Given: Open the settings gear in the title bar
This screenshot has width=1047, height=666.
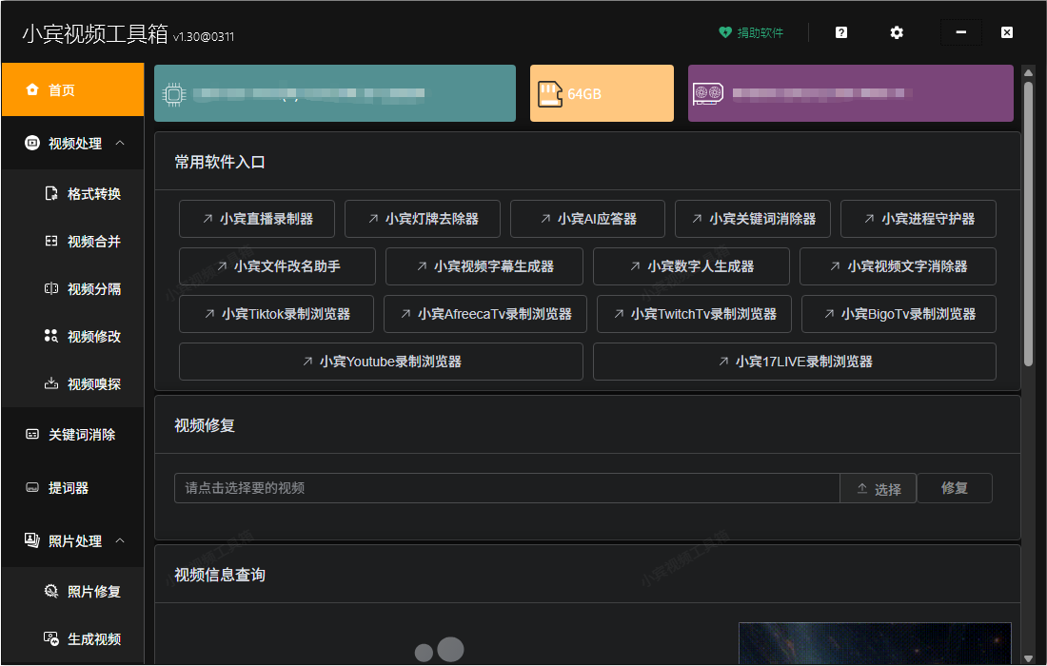Looking at the screenshot, I should [896, 31].
